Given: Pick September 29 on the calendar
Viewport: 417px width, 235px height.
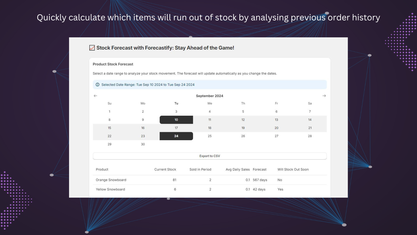Looking at the screenshot, I should click(x=109, y=144).
